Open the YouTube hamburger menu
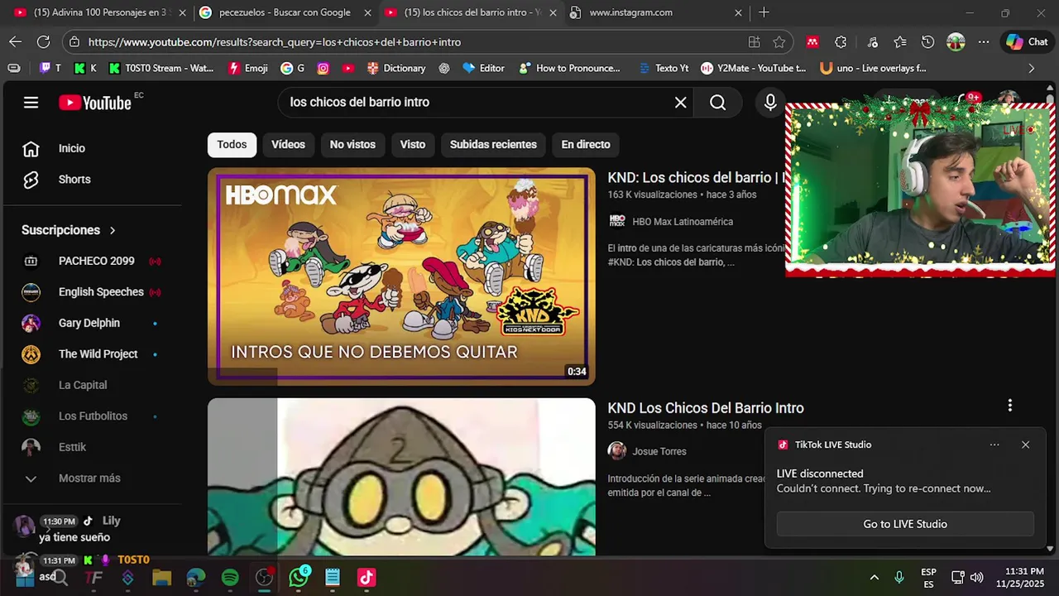This screenshot has height=596, width=1059. pos(31,103)
